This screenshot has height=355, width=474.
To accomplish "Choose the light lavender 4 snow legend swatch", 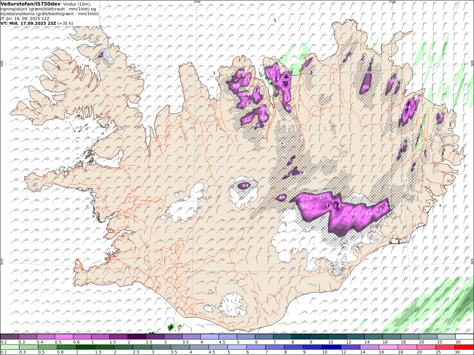I will pyautogui.click(x=209, y=337).
